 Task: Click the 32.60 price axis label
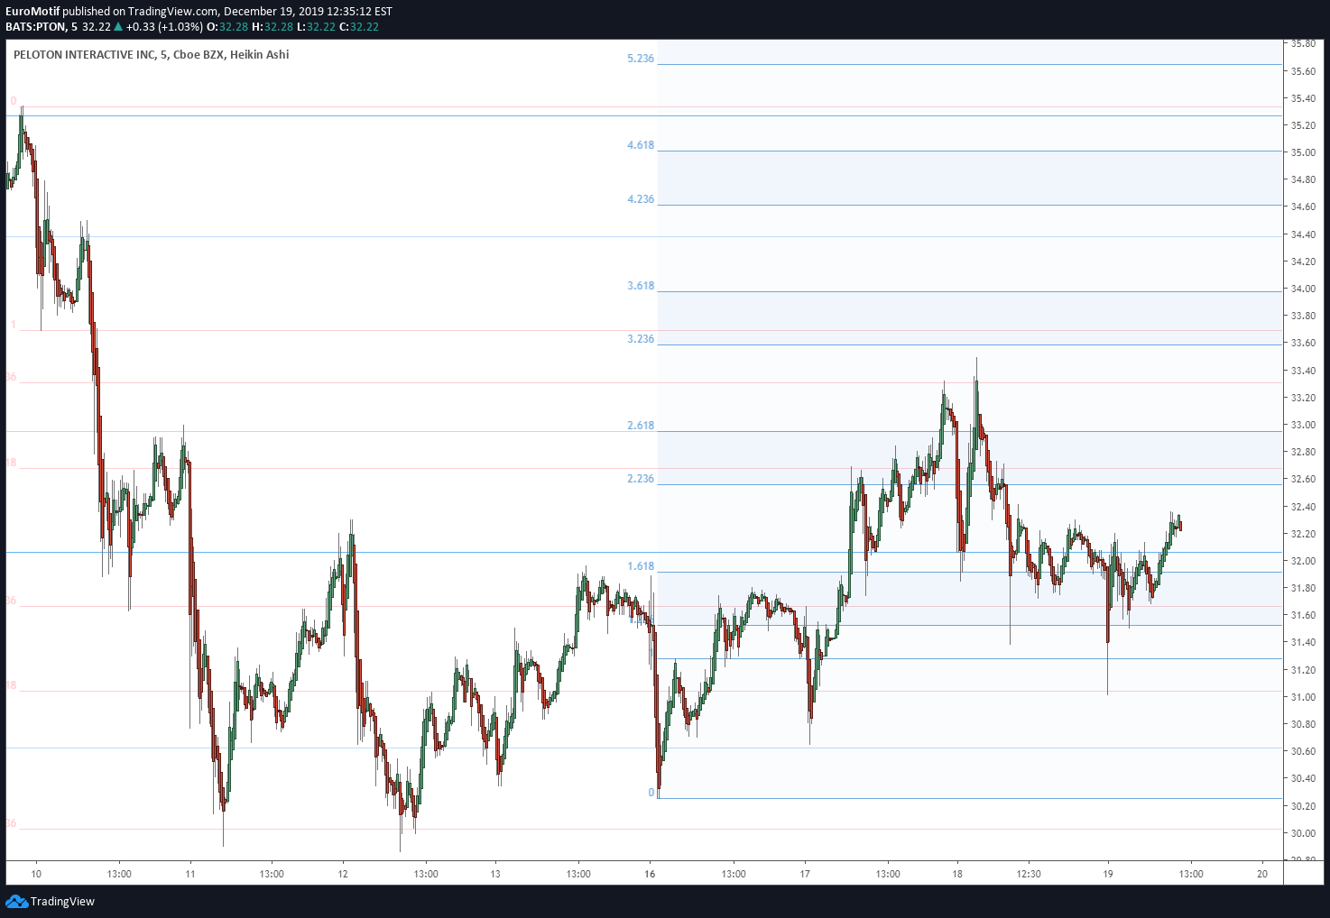[x=1303, y=479]
